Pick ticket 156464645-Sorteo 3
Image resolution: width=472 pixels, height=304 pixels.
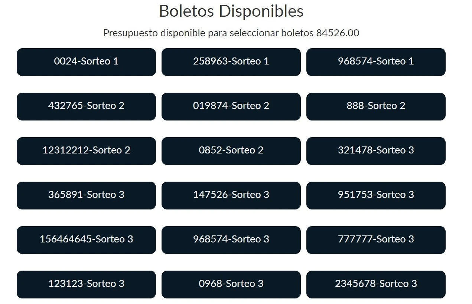(86, 240)
